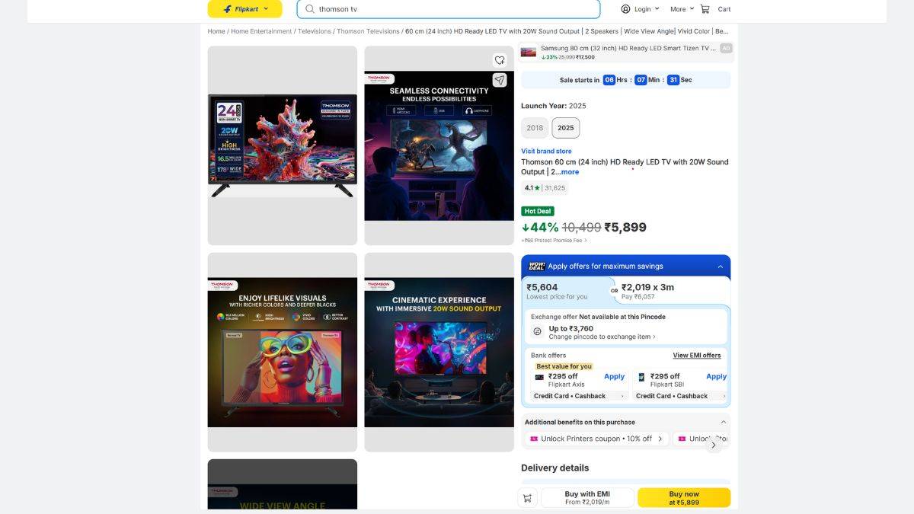This screenshot has height=514, width=914.
Task: Click the Printers coupon ticket icon
Action: point(534,439)
